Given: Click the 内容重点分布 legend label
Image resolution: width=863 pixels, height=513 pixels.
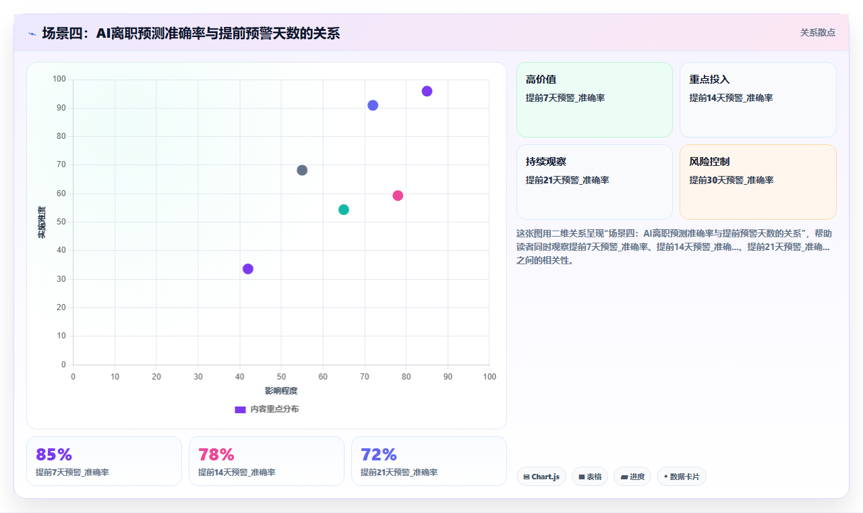Looking at the screenshot, I should (274, 409).
